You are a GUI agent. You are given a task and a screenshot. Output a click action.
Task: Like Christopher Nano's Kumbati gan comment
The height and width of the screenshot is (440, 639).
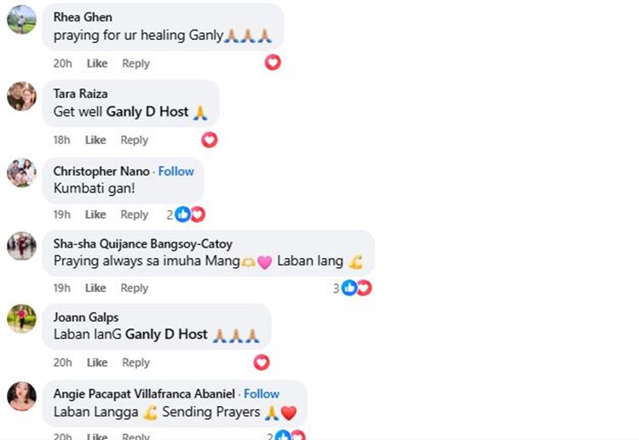[95, 214]
